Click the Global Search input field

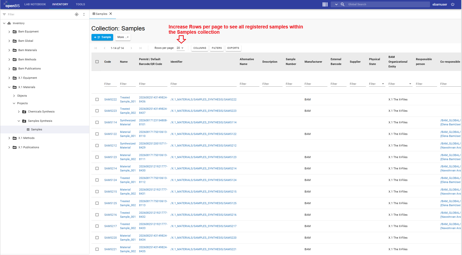click(388, 4)
